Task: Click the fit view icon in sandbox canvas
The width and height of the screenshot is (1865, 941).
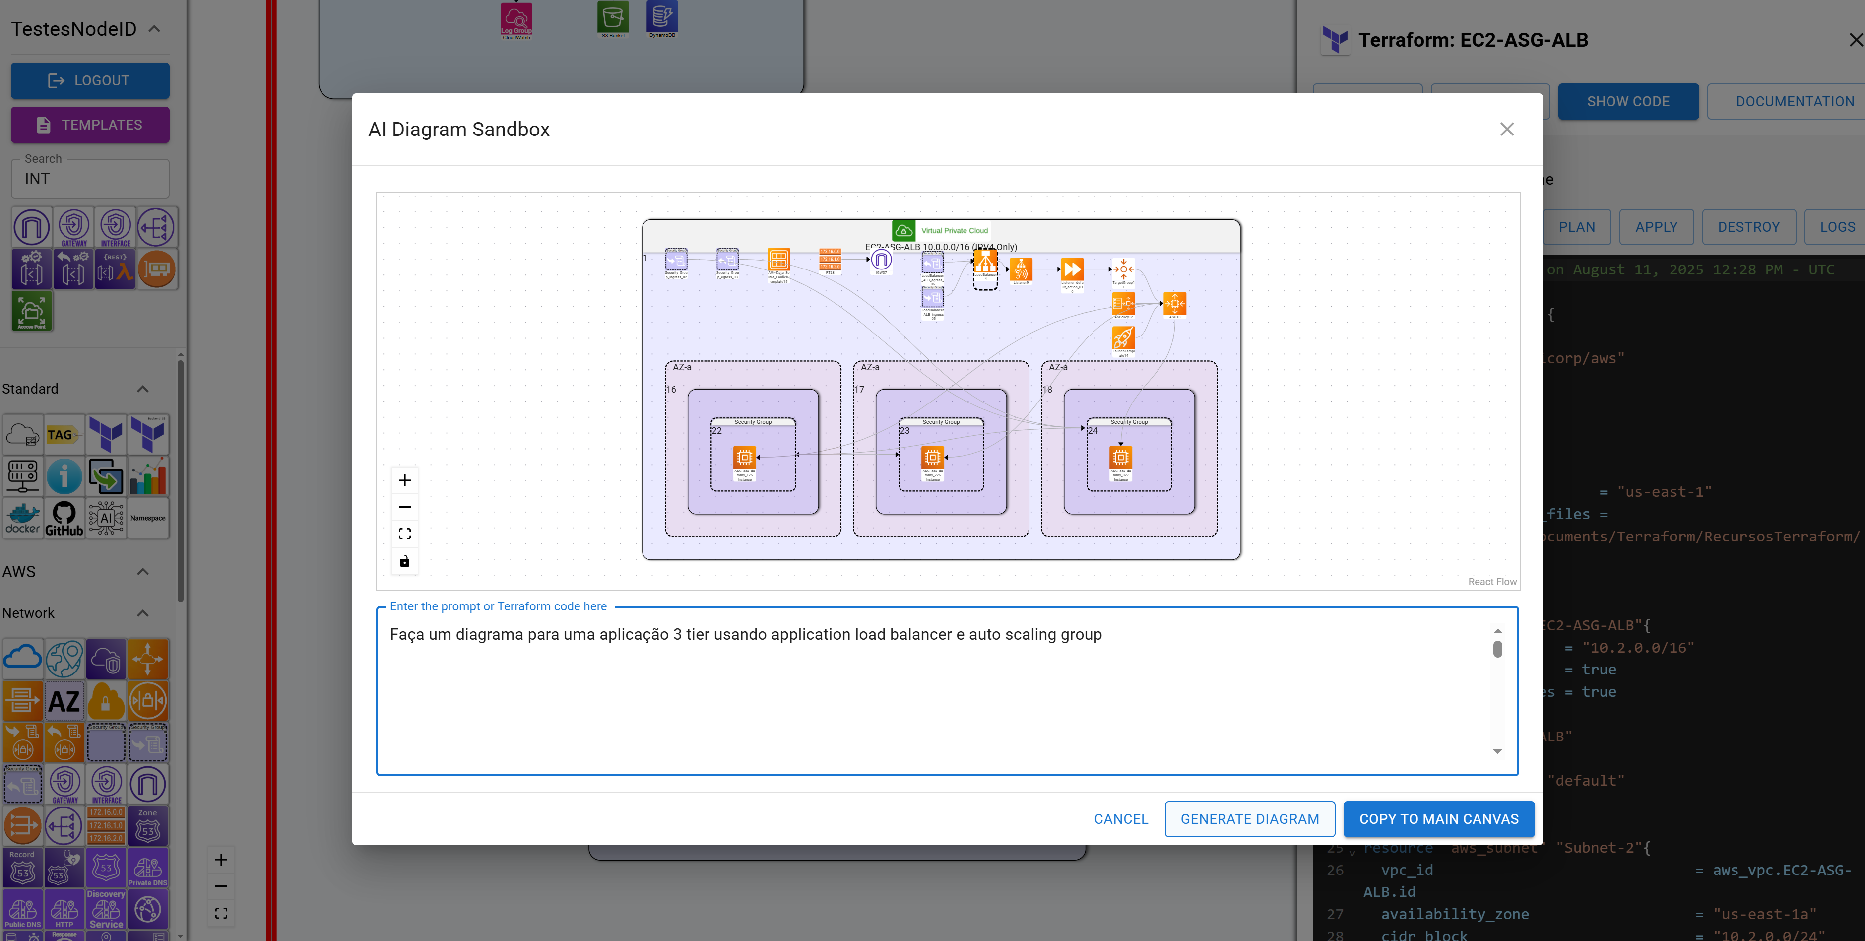Action: point(405,534)
